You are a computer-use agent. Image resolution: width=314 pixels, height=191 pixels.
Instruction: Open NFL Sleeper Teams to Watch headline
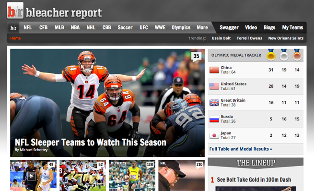(91, 143)
